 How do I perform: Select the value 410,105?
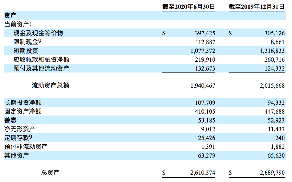tap(205, 111)
